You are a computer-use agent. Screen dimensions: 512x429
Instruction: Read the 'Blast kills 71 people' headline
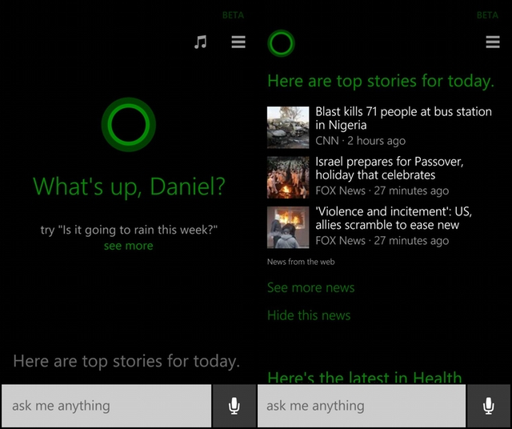pyautogui.click(x=403, y=118)
